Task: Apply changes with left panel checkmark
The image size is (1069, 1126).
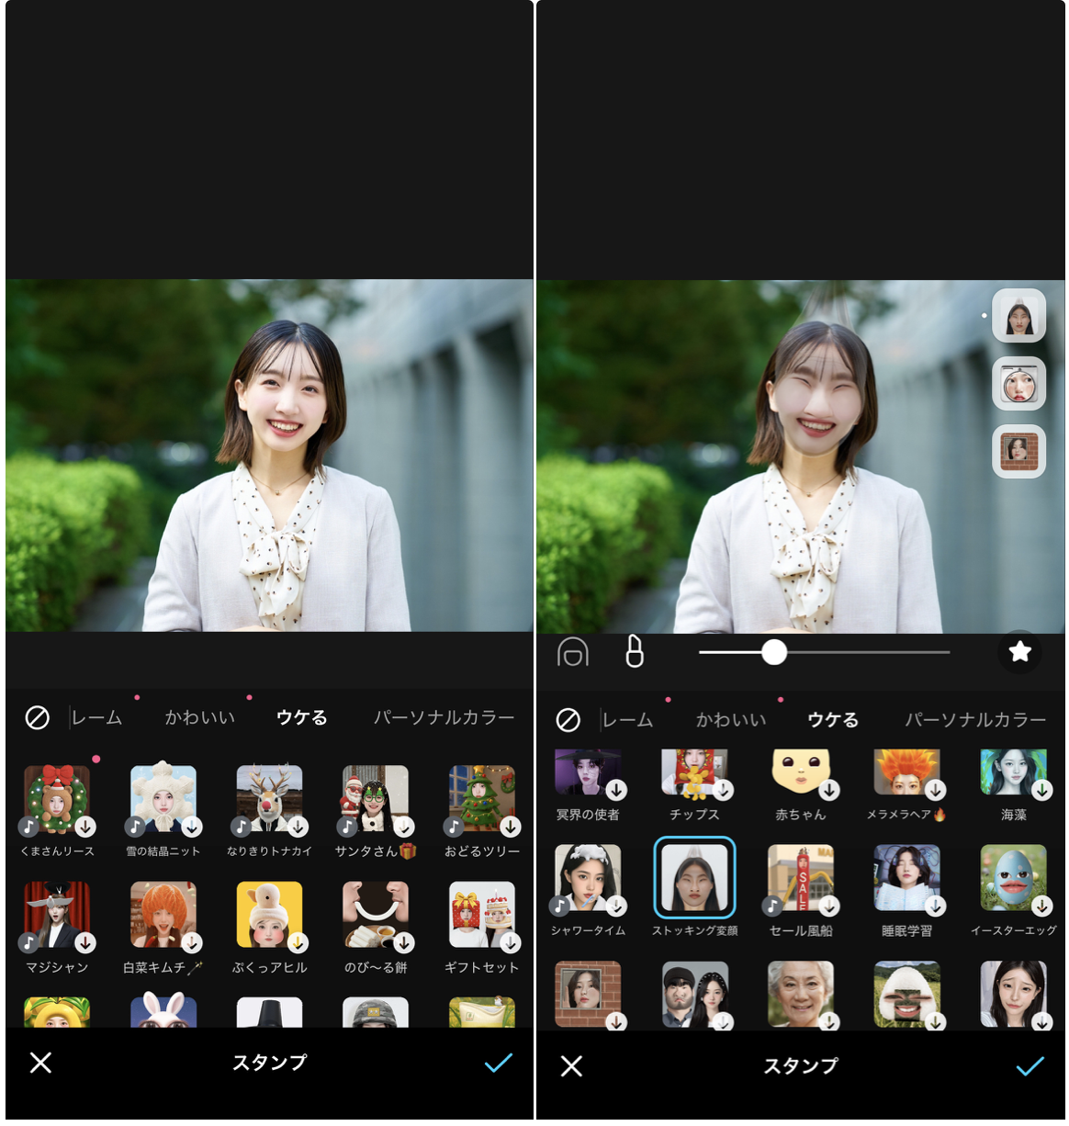Action: point(498,1063)
